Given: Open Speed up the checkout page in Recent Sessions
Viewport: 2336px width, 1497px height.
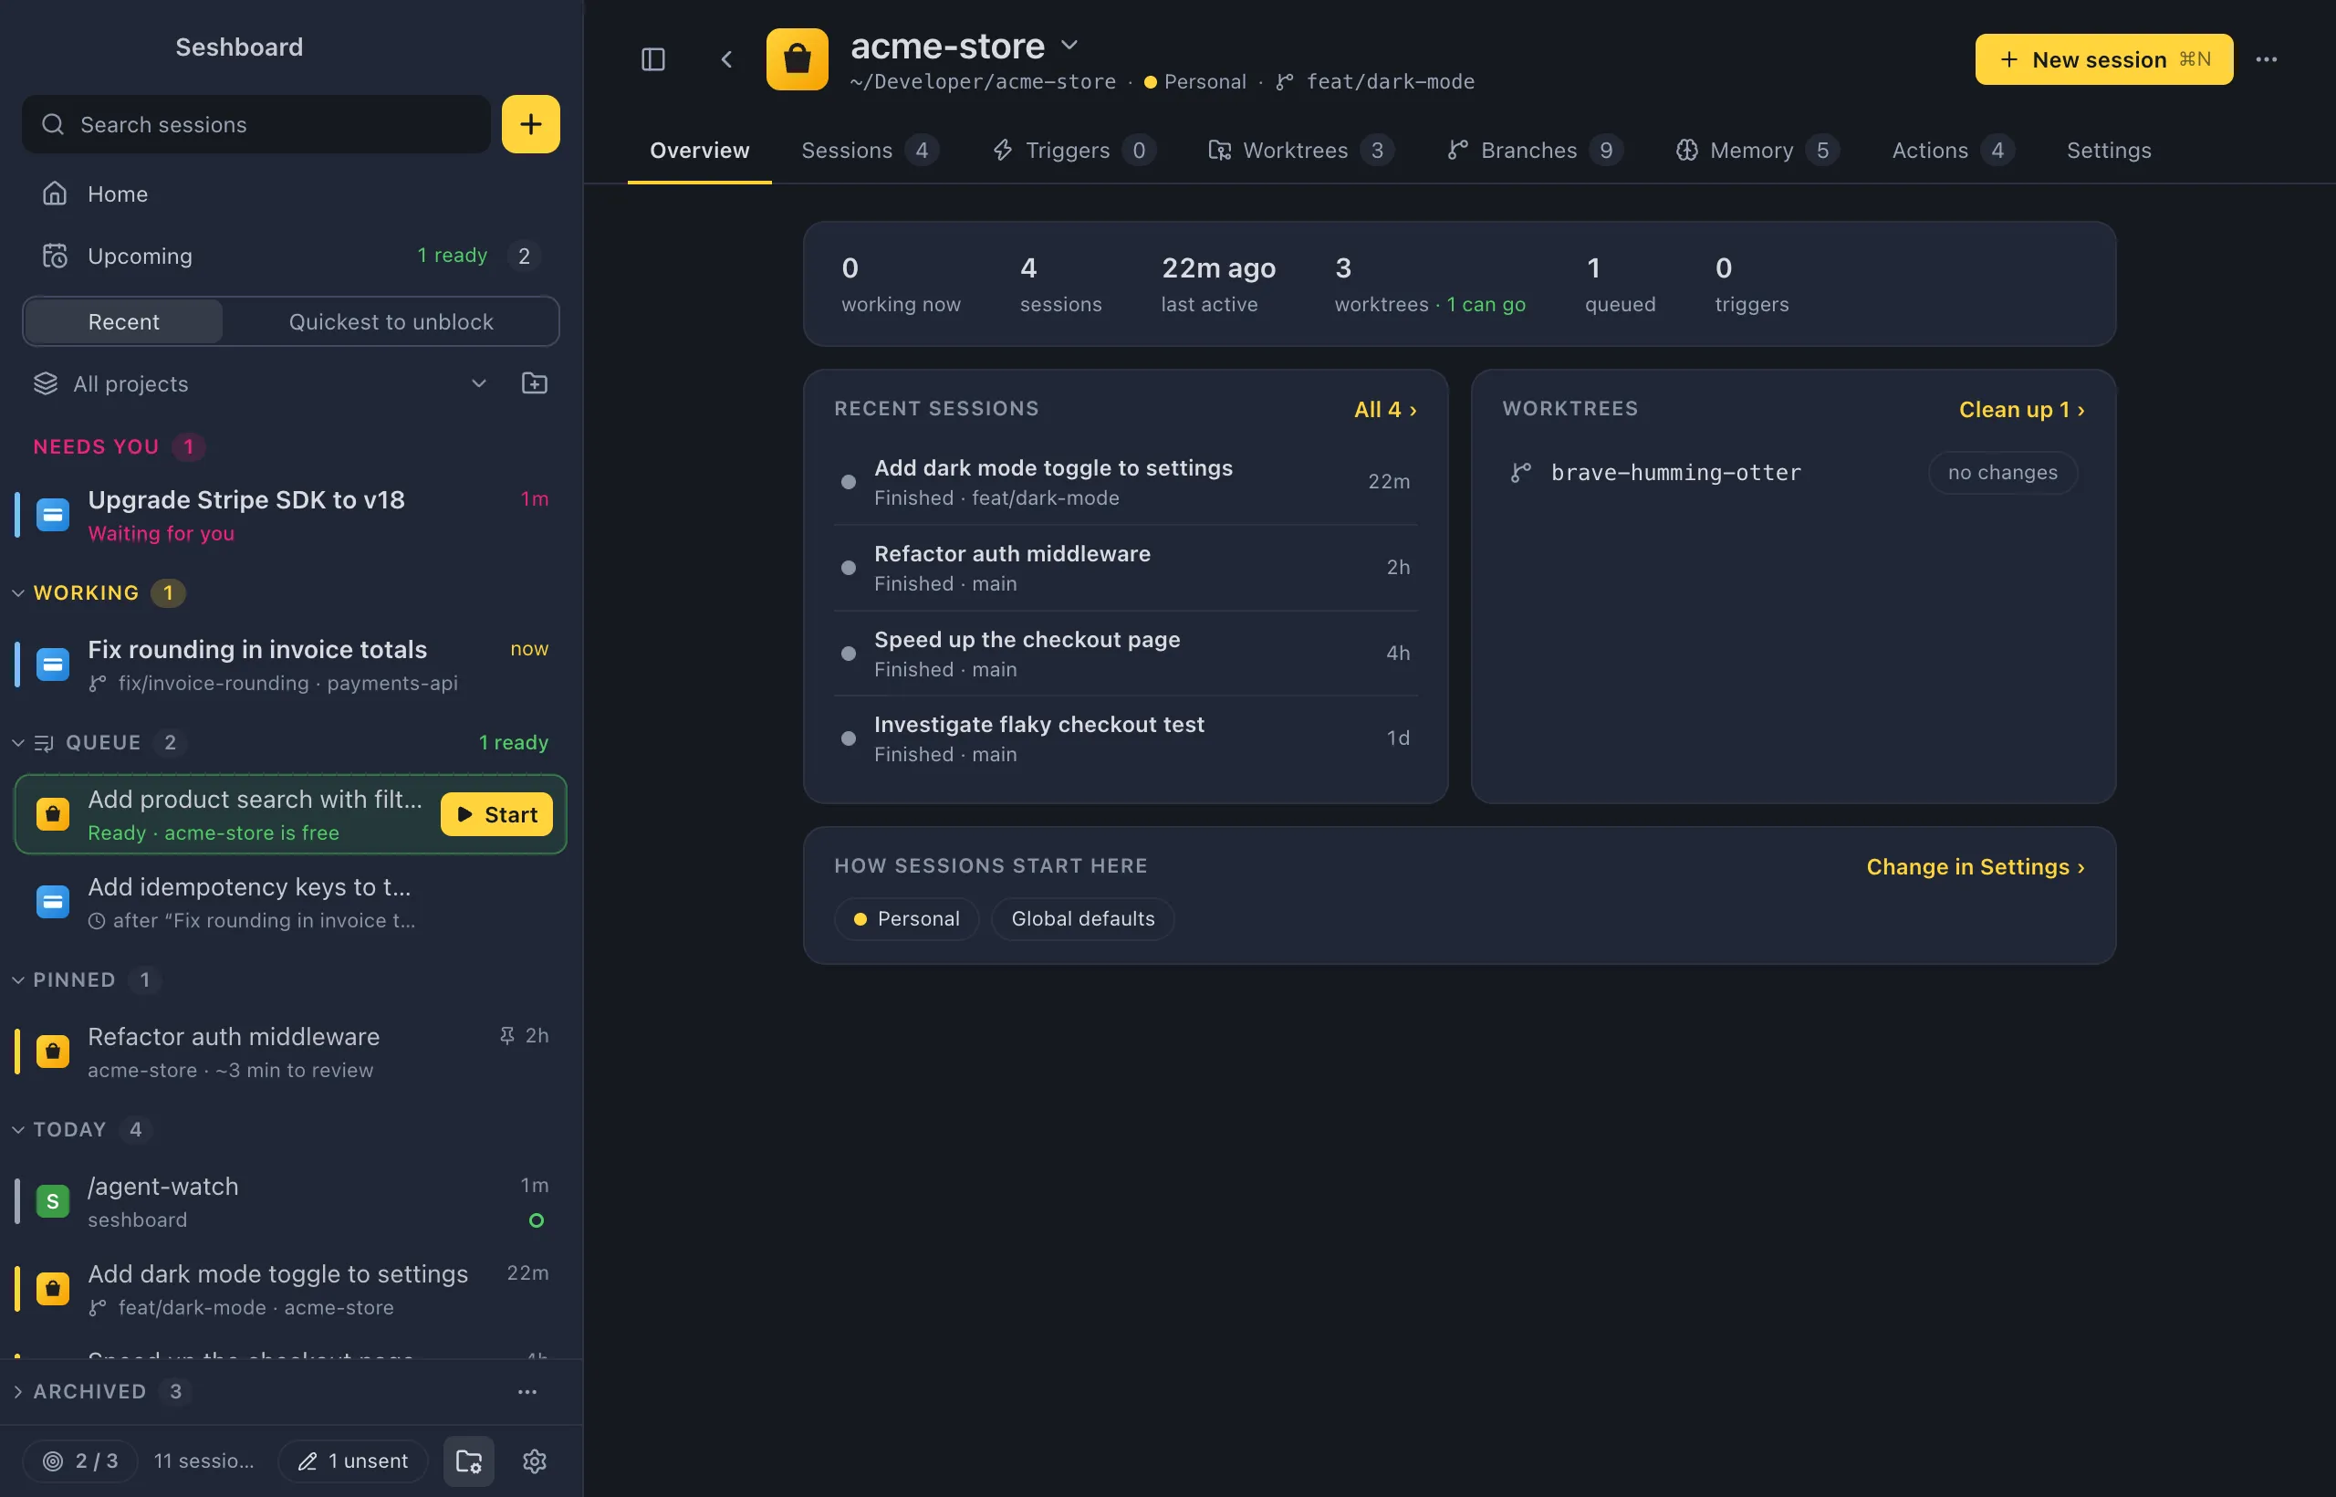Looking at the screenshot, I should coord(1125,654).
